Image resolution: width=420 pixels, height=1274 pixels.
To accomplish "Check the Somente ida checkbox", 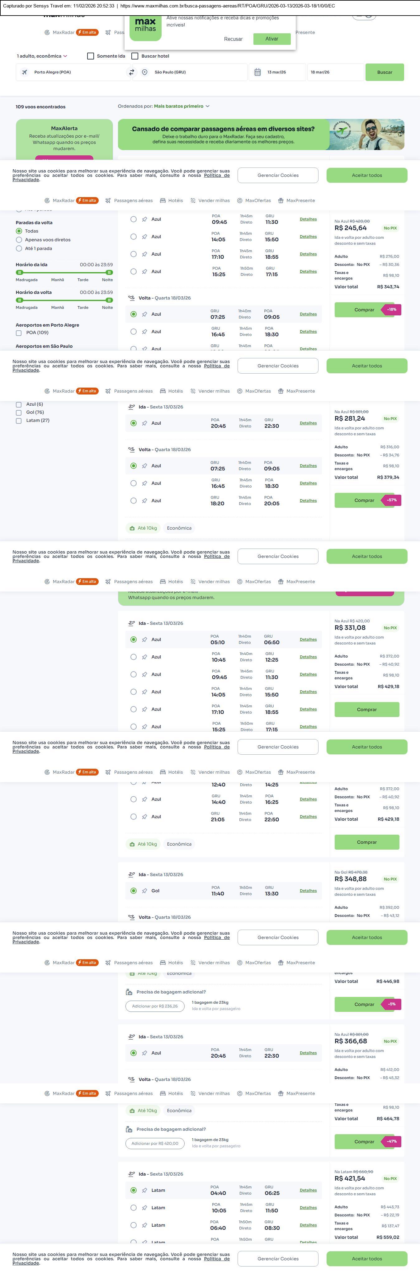I will tap(91, 56).
